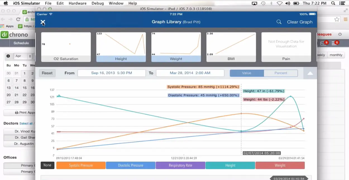Click the Select all doctors link
Viewport: 349px width, 180px height.
point(26,123)
